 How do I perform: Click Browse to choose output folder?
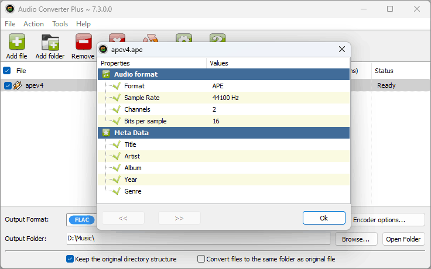(356, 239)
